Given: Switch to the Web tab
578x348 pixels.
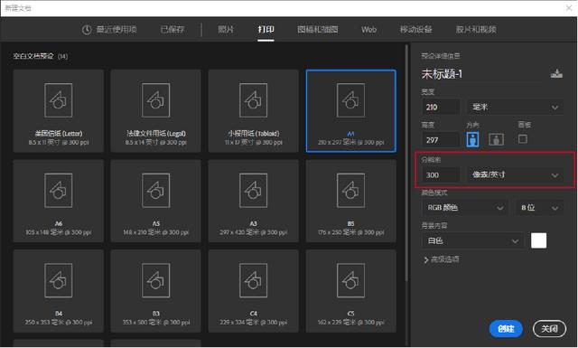Looking at the screenshot, I should [368, 30].
